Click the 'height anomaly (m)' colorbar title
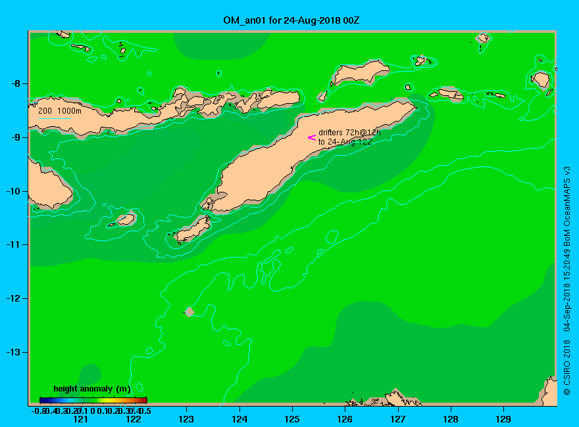The image size is (579, 427). pyautogui.click(x=92, y=389)
